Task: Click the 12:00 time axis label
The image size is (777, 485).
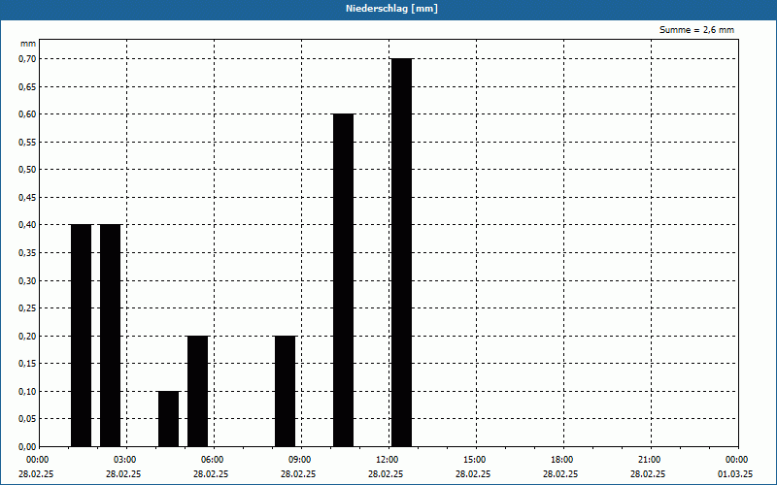Action: [387, 460]
